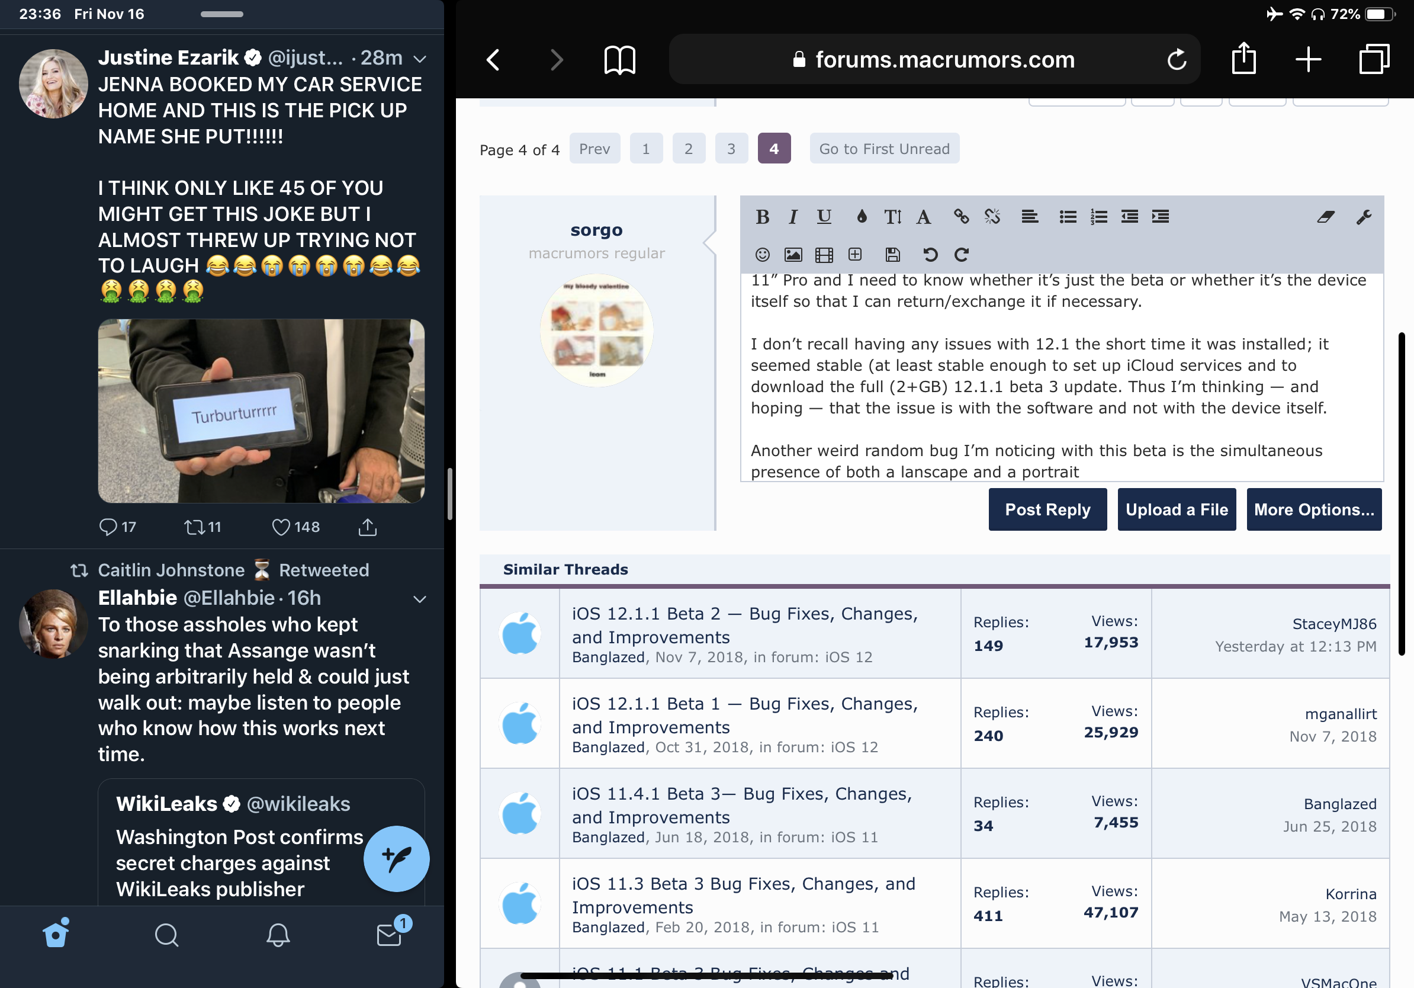Click the insert link chain icon
The width and height of the screenshot is (1414, 988).
click(961, 217)
